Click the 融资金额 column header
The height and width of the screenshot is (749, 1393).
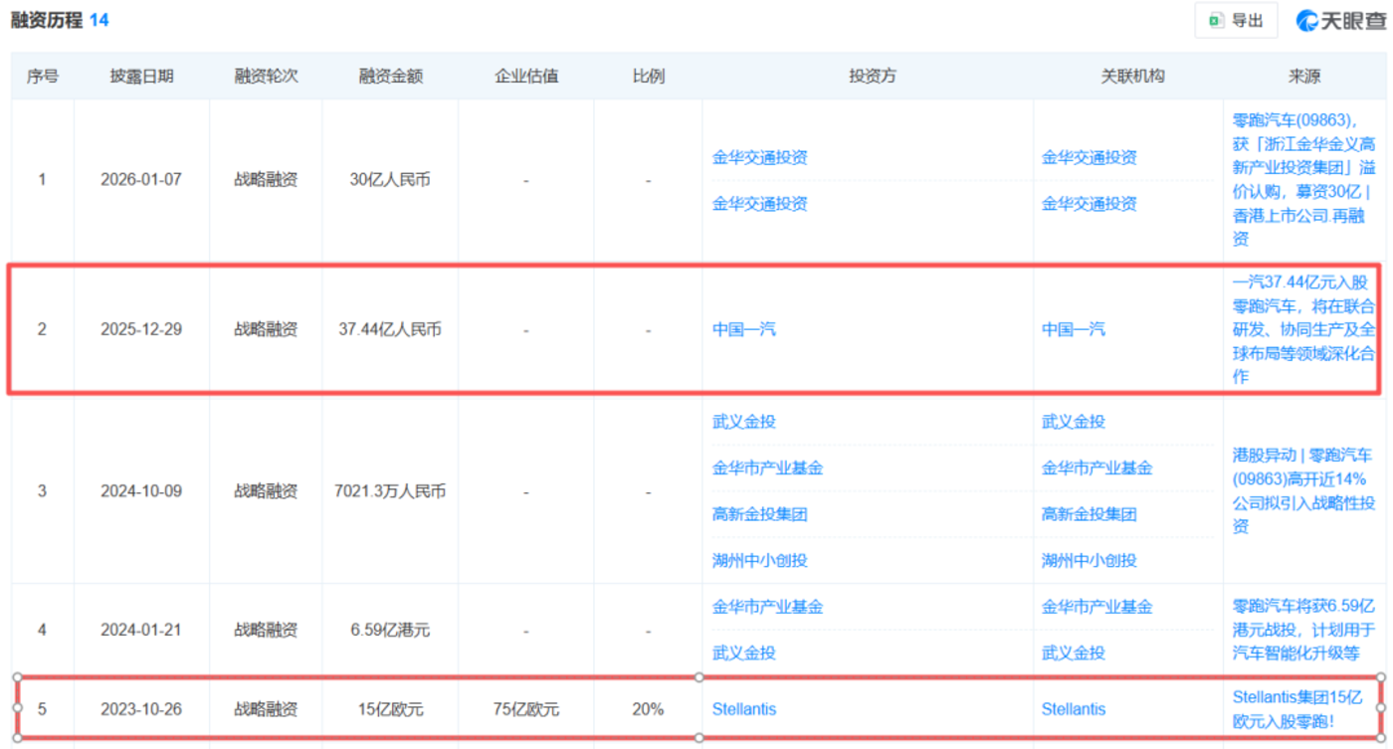pyautogui.click(x=390, y=77)
